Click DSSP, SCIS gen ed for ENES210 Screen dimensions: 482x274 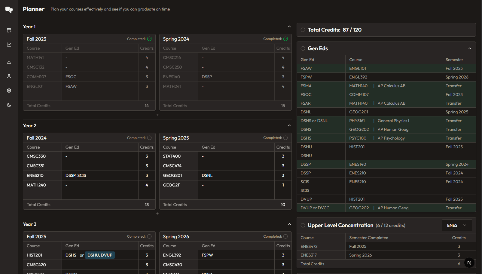click(x=76, y=175)
